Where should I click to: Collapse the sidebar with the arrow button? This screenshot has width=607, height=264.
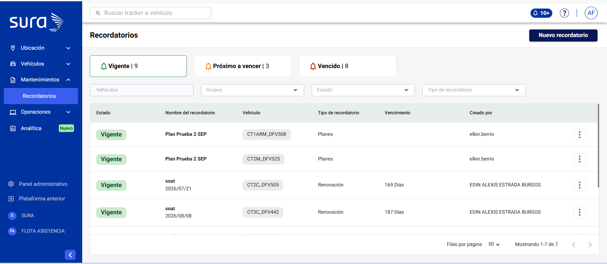tap(70, 255)
